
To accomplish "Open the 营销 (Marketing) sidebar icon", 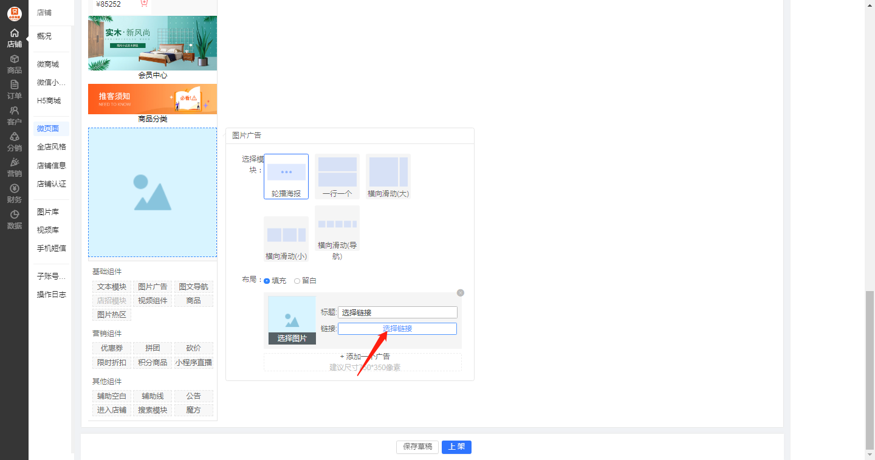I will coord(14,167).
